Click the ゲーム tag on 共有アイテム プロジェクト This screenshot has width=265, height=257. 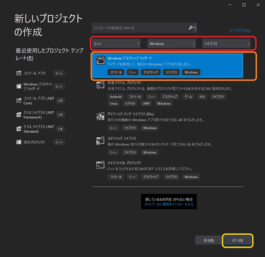[x=188, y=96]
